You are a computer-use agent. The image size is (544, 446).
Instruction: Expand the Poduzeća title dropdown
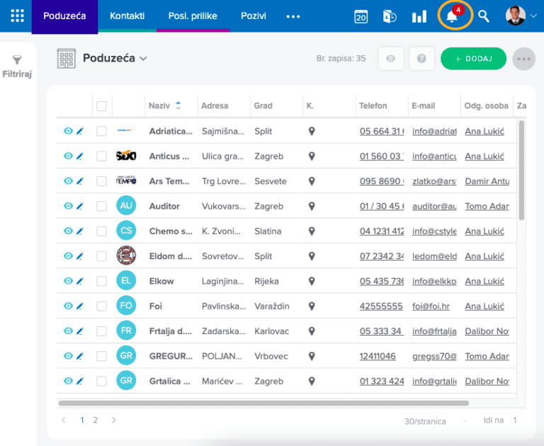143,59
